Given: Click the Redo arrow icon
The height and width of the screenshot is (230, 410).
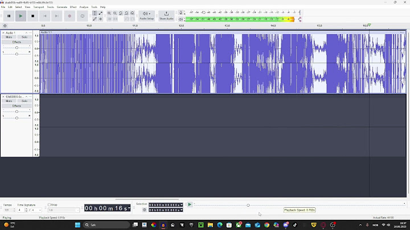Looking at the screenshot, I should [133, 19].
